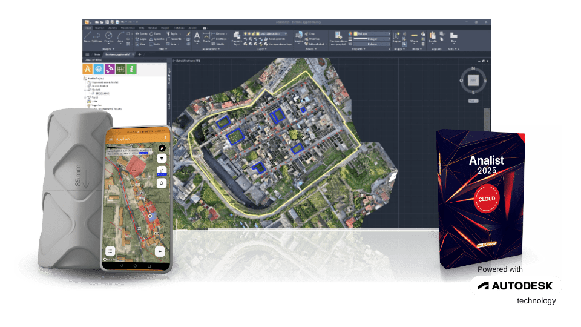Select Analist Project root in the tree

point(97,78)
